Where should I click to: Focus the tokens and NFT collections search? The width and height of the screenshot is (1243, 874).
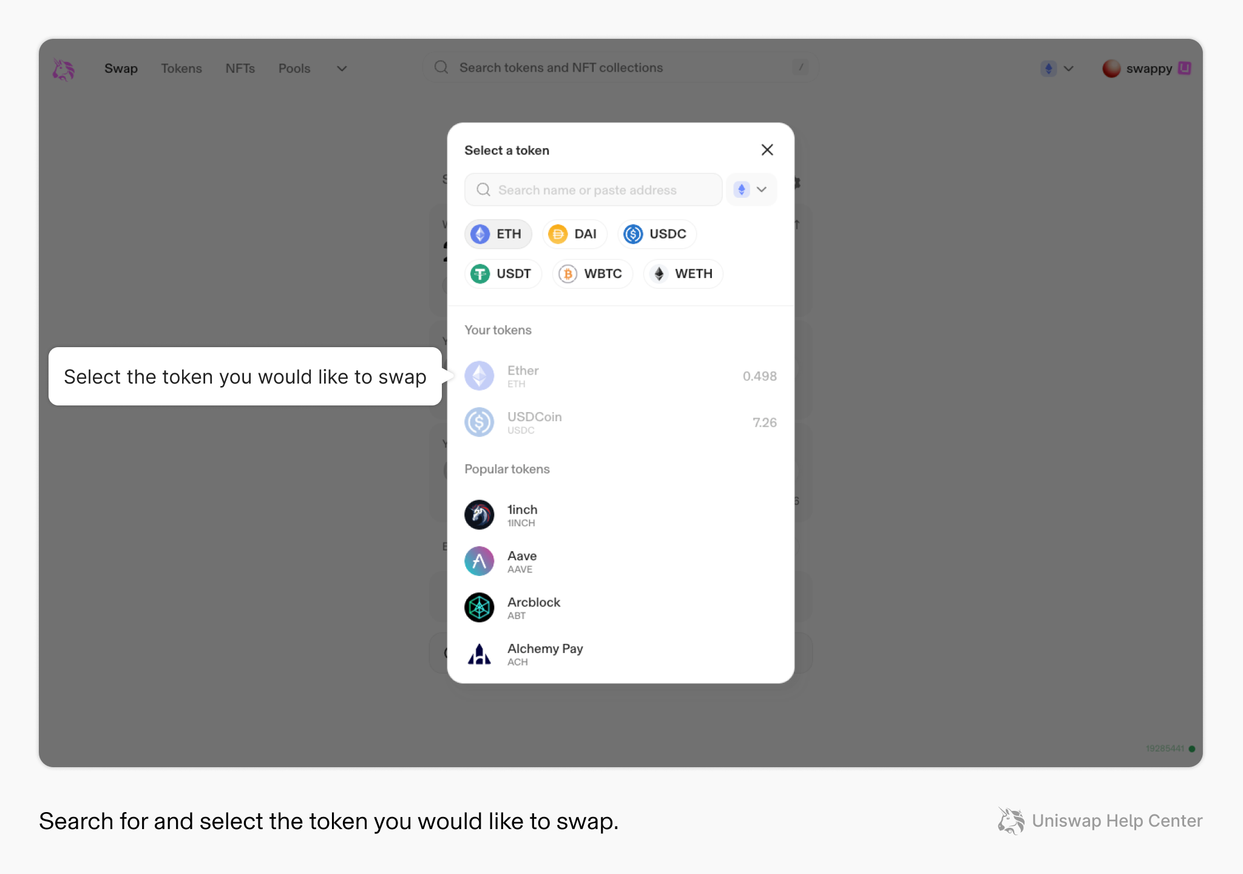click(620, 67)
